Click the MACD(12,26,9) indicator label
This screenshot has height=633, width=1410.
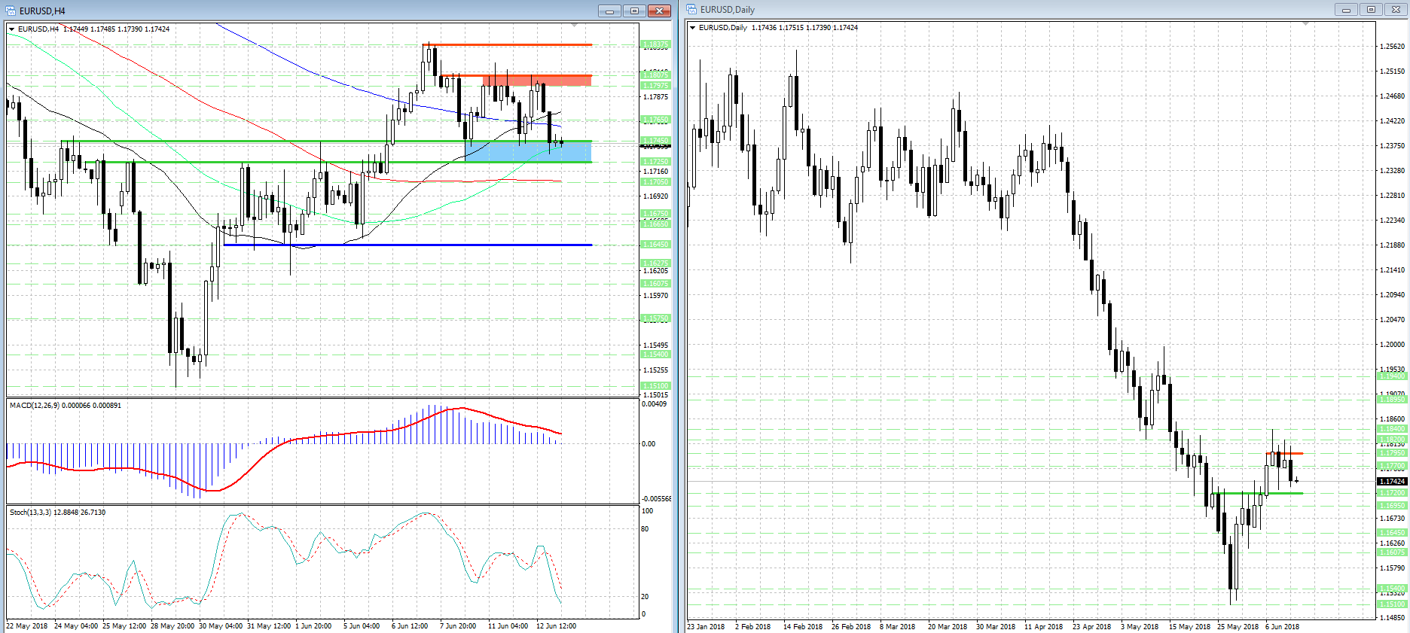tap(65, 406)
